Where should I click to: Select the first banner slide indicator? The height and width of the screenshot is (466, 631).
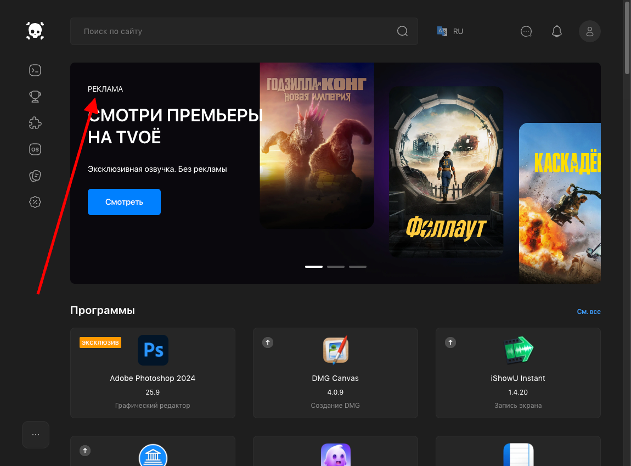[x=313, y=266]
